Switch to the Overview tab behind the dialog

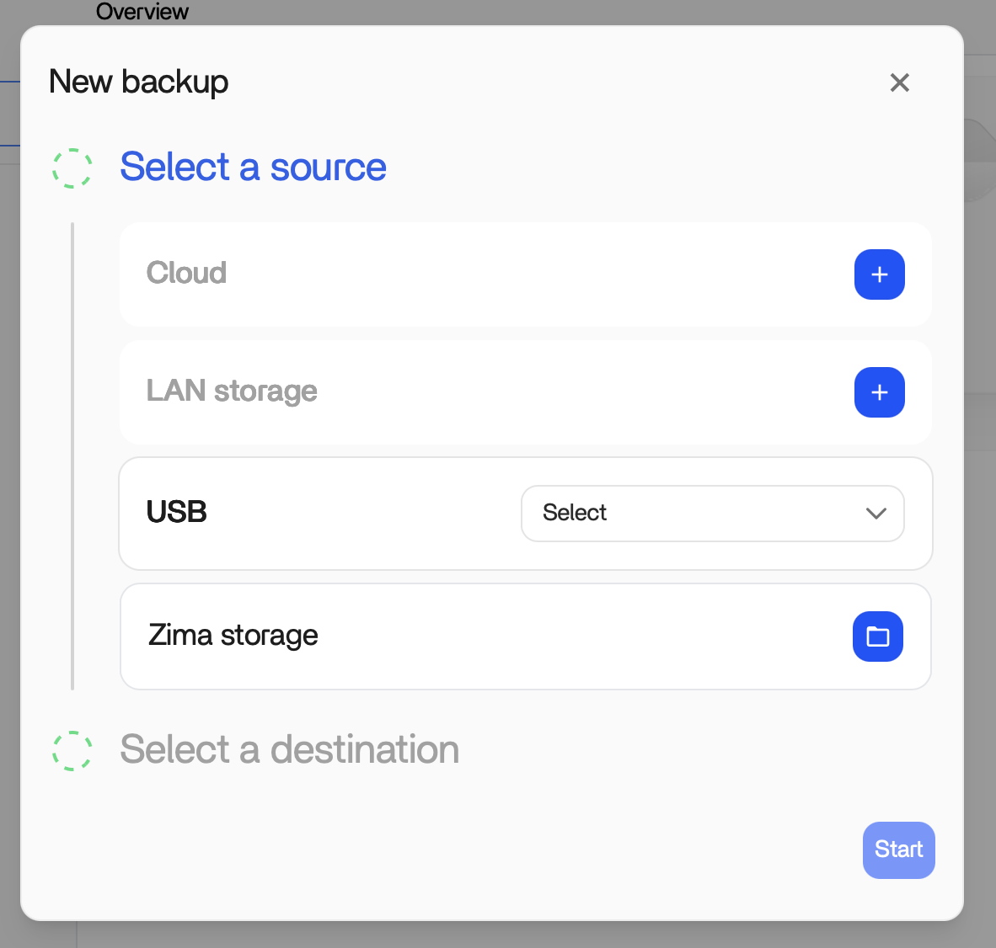142,12
